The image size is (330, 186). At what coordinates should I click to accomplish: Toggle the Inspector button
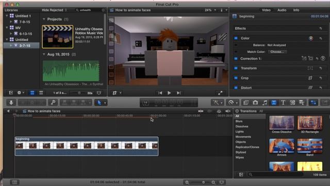point(313,103)
